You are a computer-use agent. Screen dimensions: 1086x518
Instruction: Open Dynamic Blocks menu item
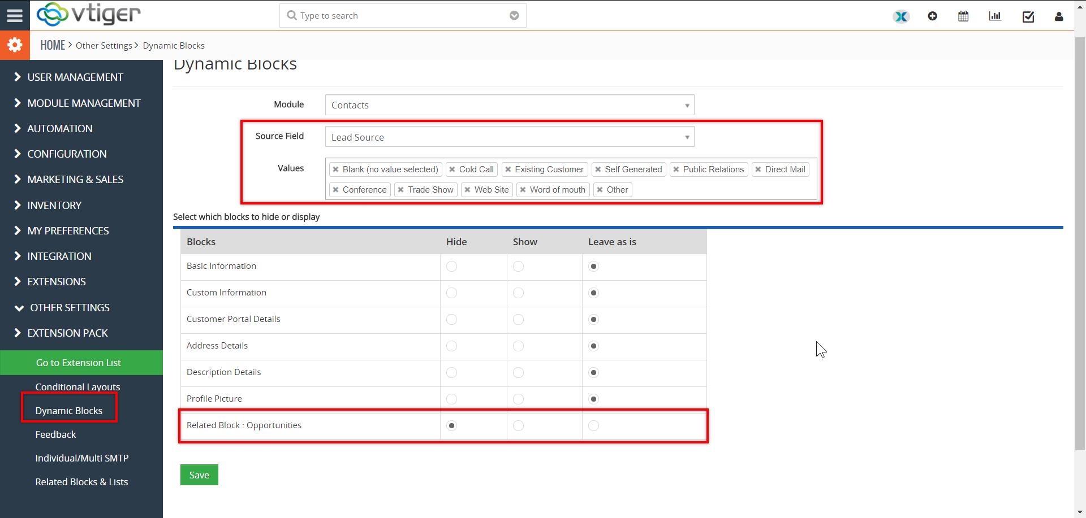[x=69, y=411]
